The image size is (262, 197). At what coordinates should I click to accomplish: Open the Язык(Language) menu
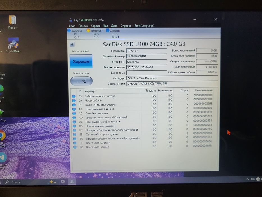144,26
